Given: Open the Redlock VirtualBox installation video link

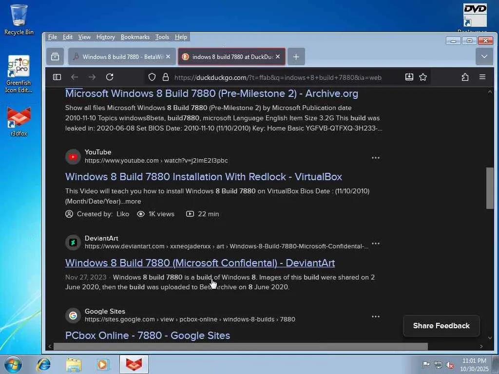Looking at the screenshot, I should 204,177.
